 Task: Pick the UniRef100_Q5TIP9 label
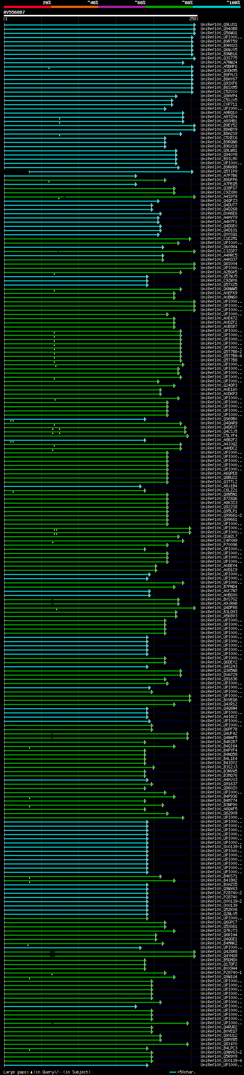pyautogui.click(x=219, y=172)
